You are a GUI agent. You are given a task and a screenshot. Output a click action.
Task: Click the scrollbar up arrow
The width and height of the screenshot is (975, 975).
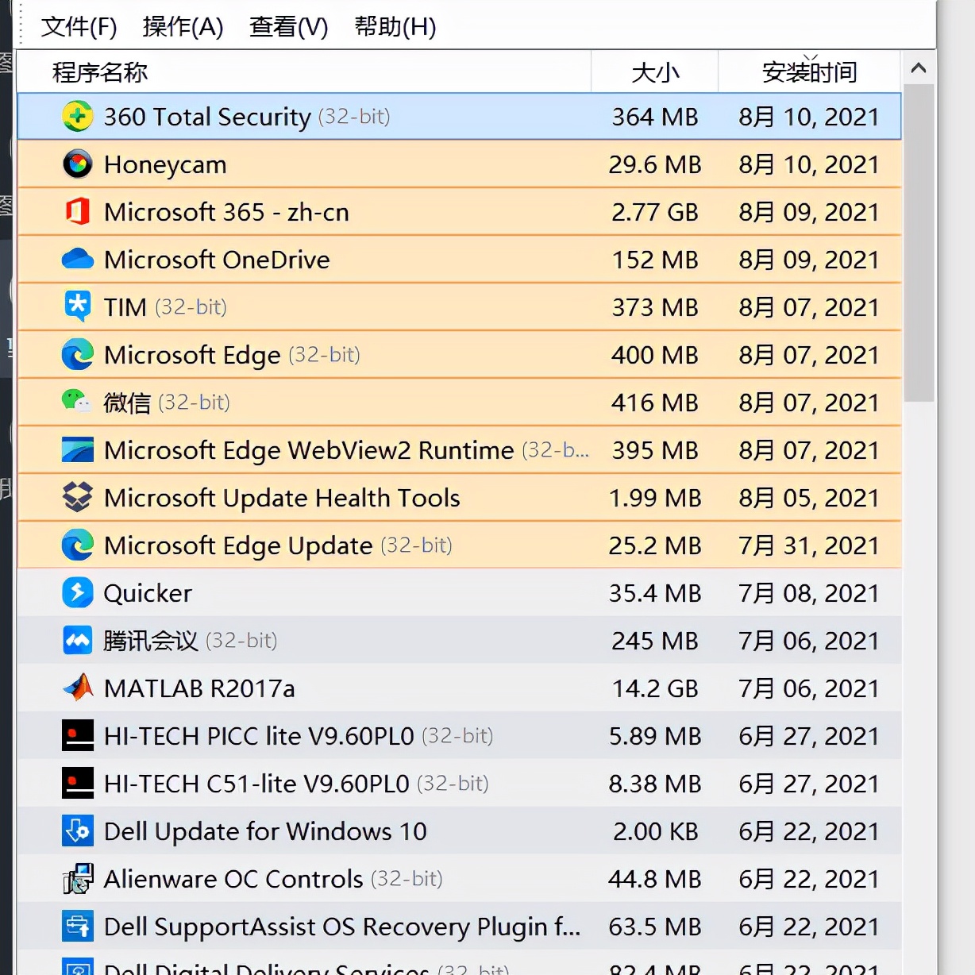tap(919, 69)
